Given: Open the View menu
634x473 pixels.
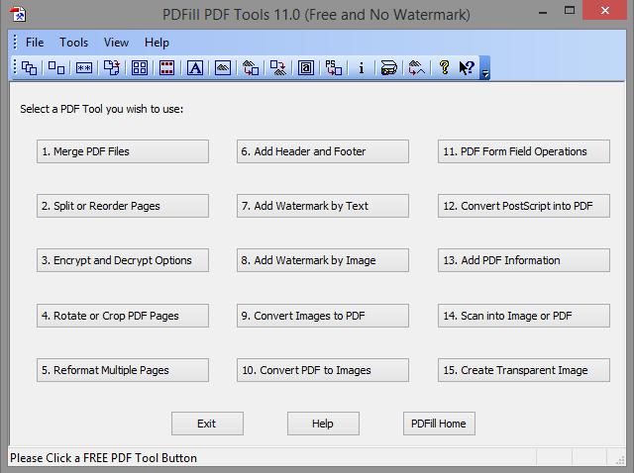Looking at the screenshot, I should click(117, 43).
